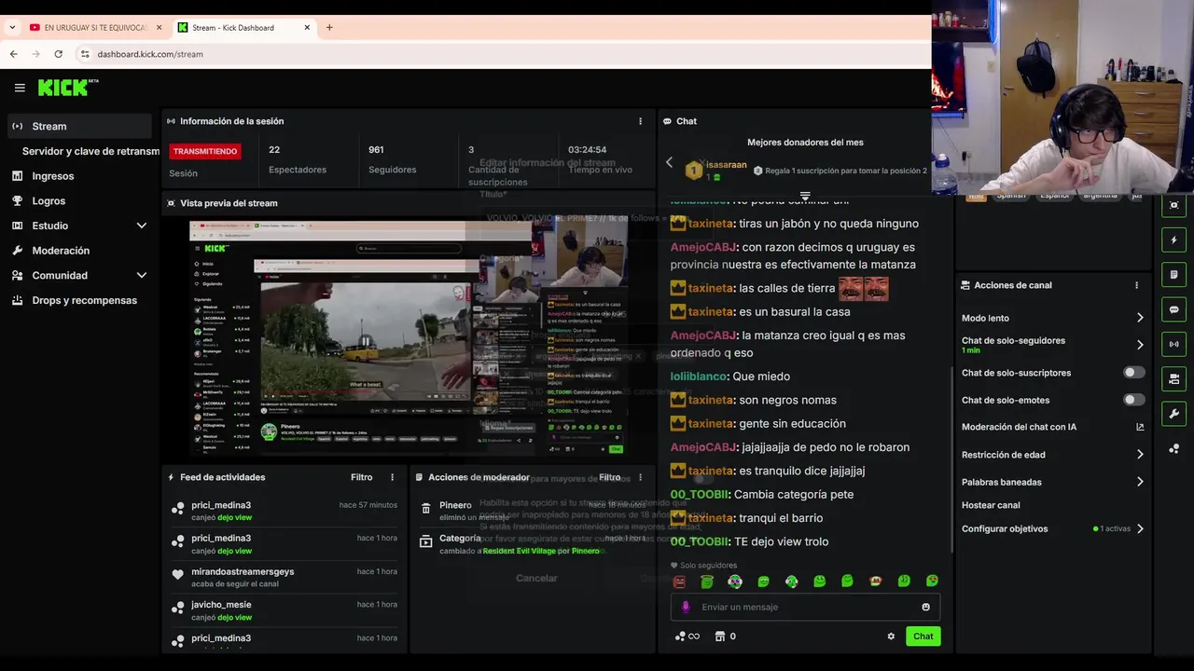
Task: Click taxineta username in last chat message
Action: click(710, 518)
